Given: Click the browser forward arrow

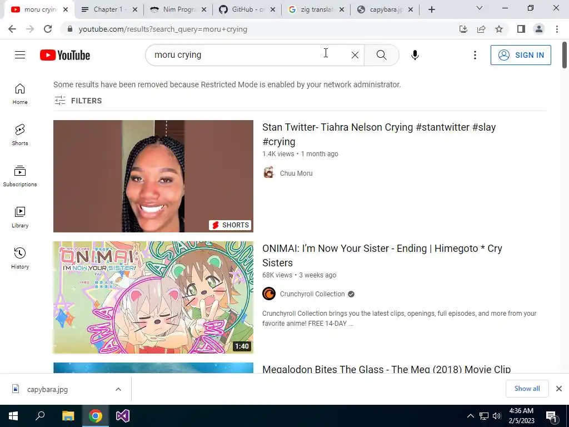Looking at the screenshot, I should 30,29.
